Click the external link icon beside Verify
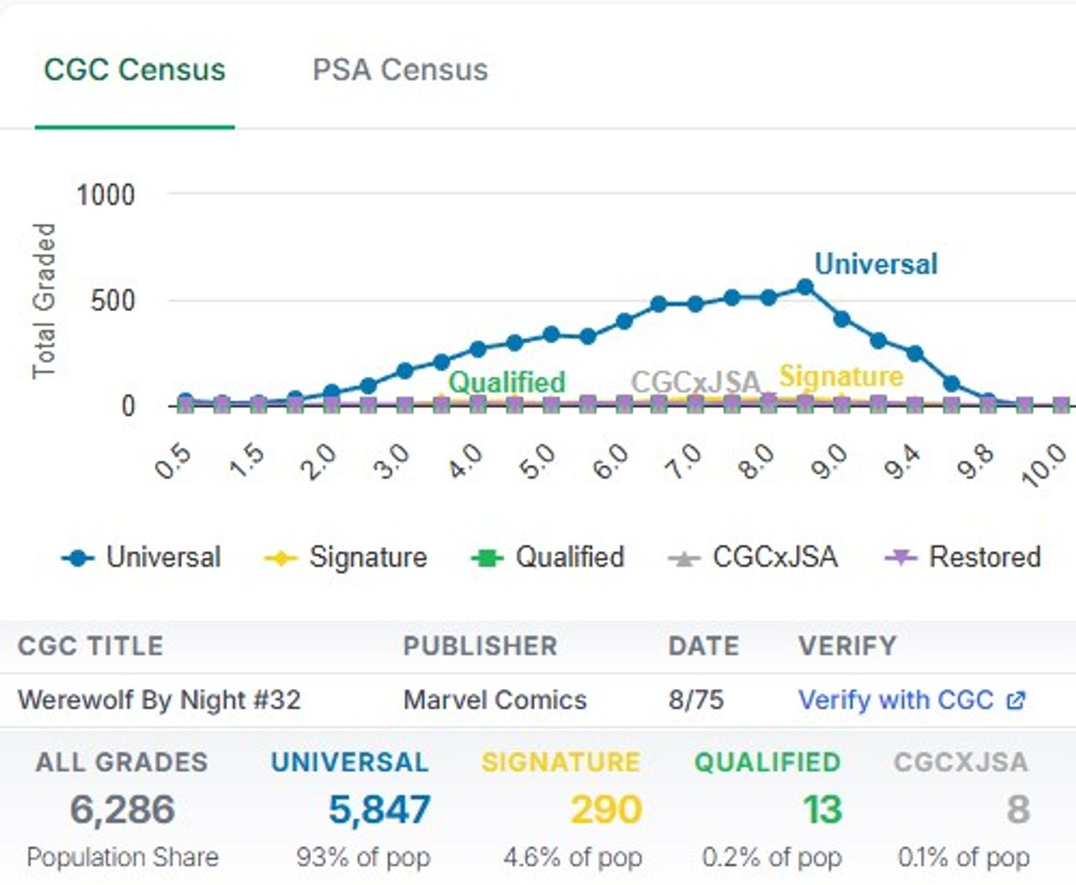This screenshot has width=1076, height=885. 1015,700
